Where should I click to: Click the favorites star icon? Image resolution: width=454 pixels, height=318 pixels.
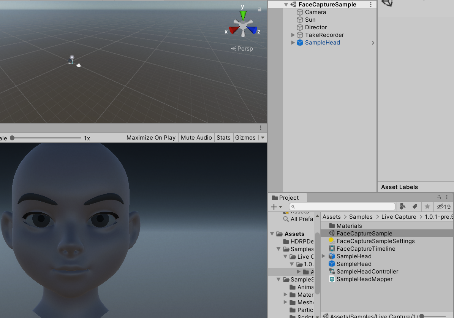click(427, 207)
